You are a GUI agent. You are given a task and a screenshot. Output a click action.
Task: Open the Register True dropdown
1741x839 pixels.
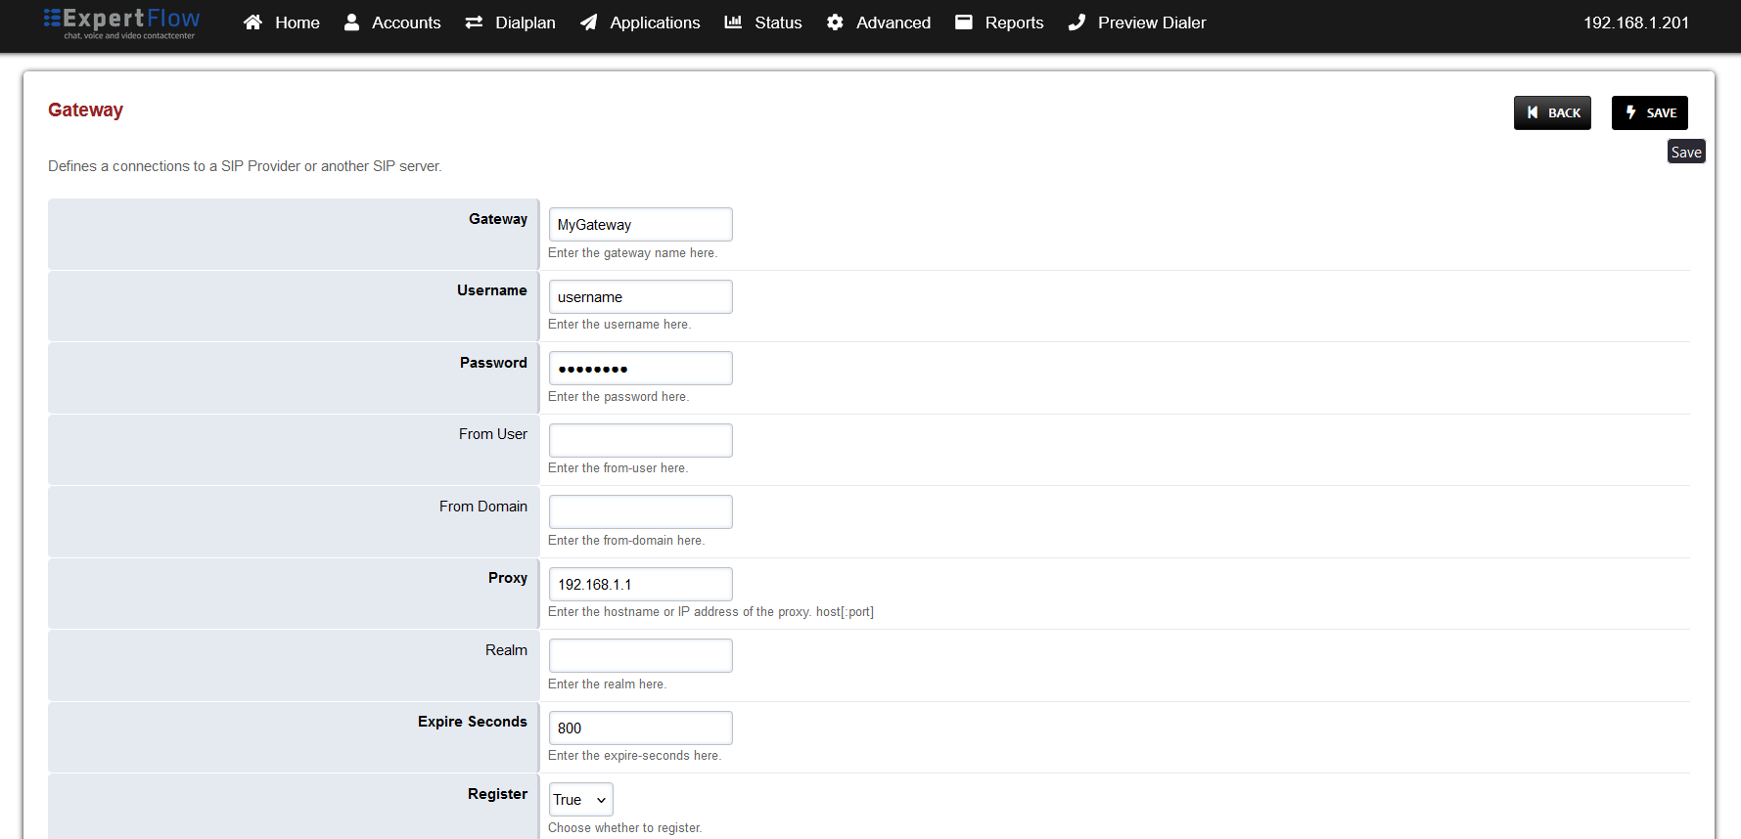coord(580,800)
